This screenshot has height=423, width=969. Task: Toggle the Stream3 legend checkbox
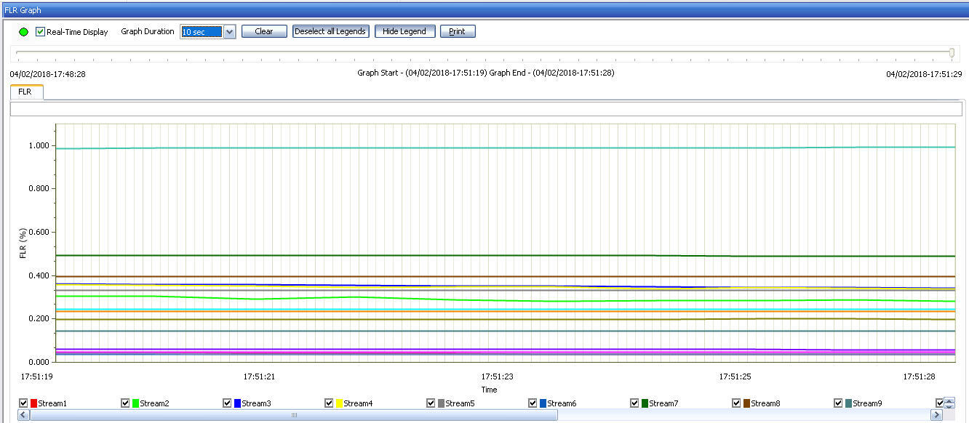pos(228,403)
